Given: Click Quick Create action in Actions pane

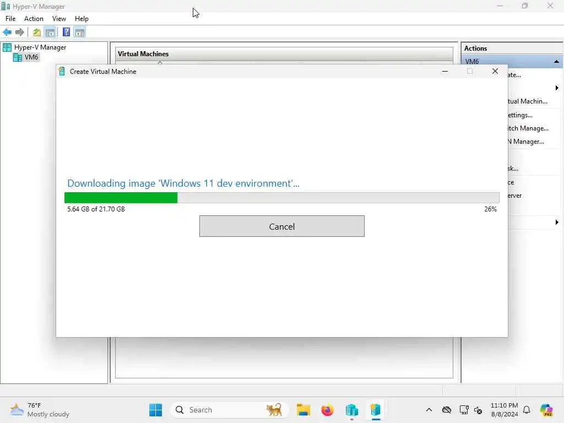Looking at the screenshot, I should (514, 75).
